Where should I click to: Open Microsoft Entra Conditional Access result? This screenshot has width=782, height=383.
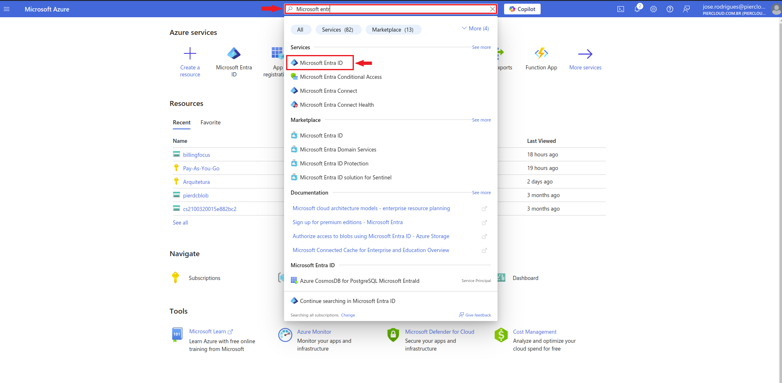[x=341, y=77]
